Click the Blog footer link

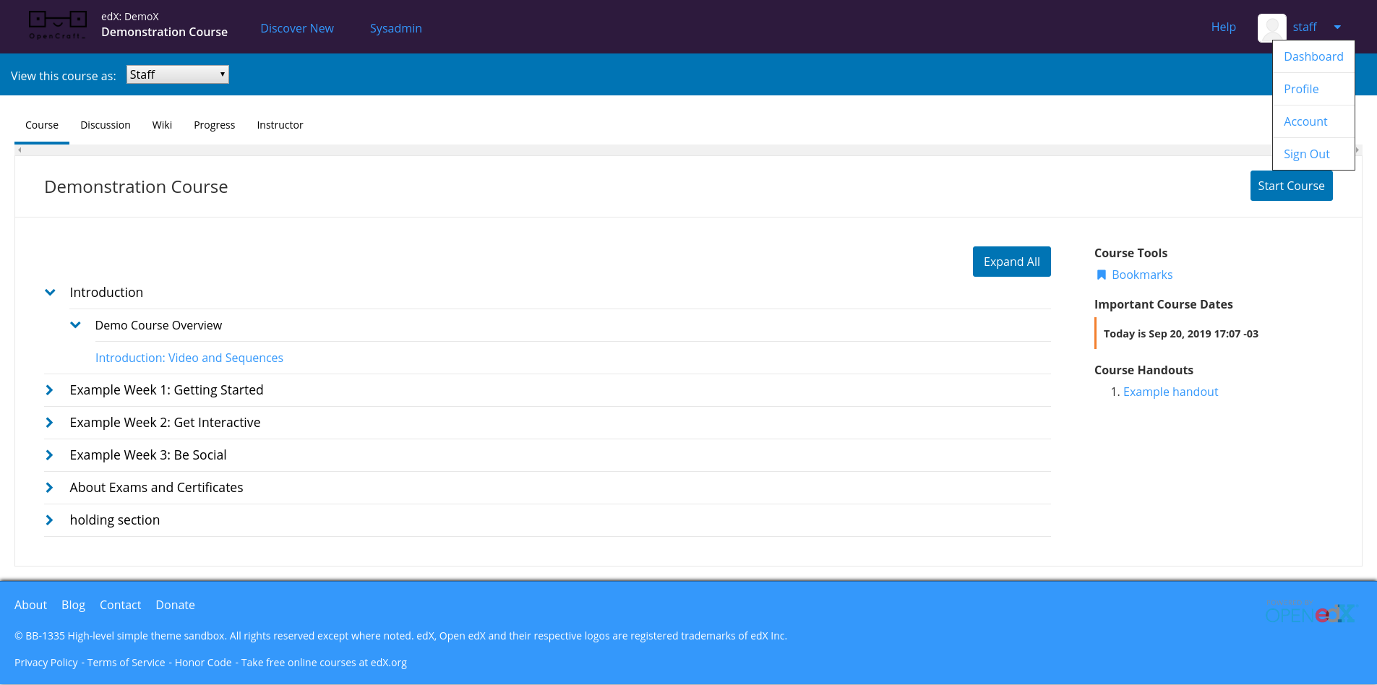(73, 605)
